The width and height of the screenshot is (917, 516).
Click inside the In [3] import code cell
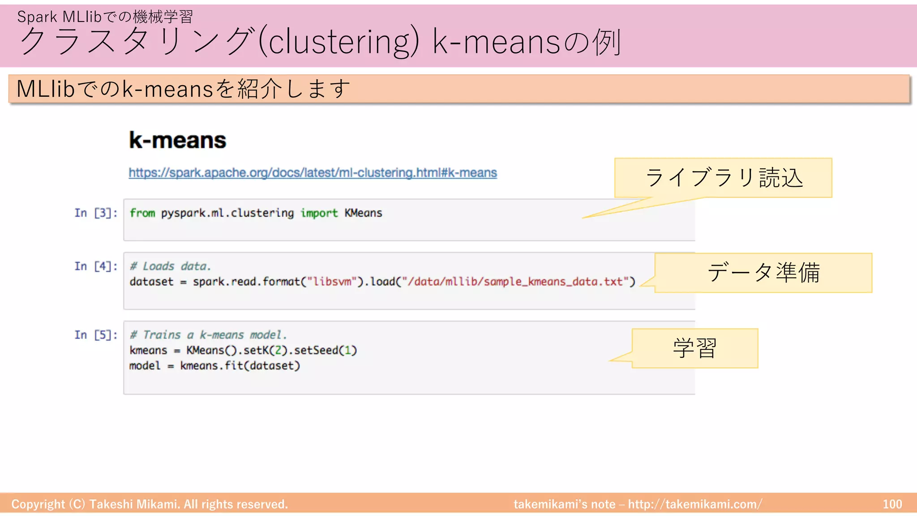[409, 220]
